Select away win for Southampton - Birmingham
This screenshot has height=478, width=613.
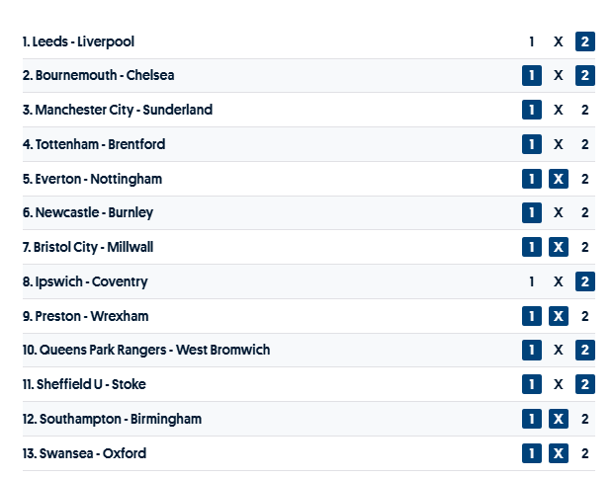pos(585,419)
